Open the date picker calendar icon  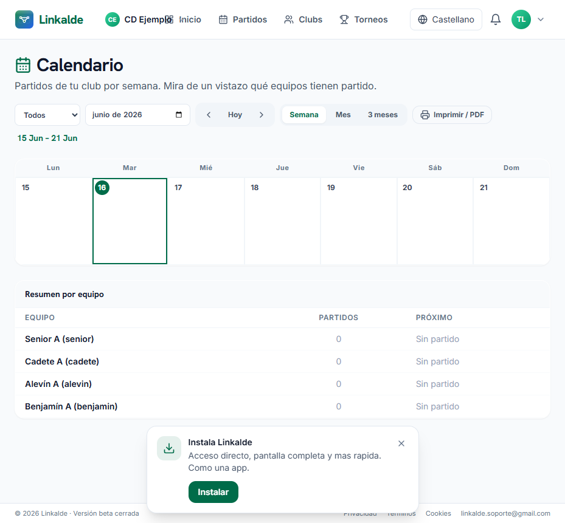tap(179, 115)
